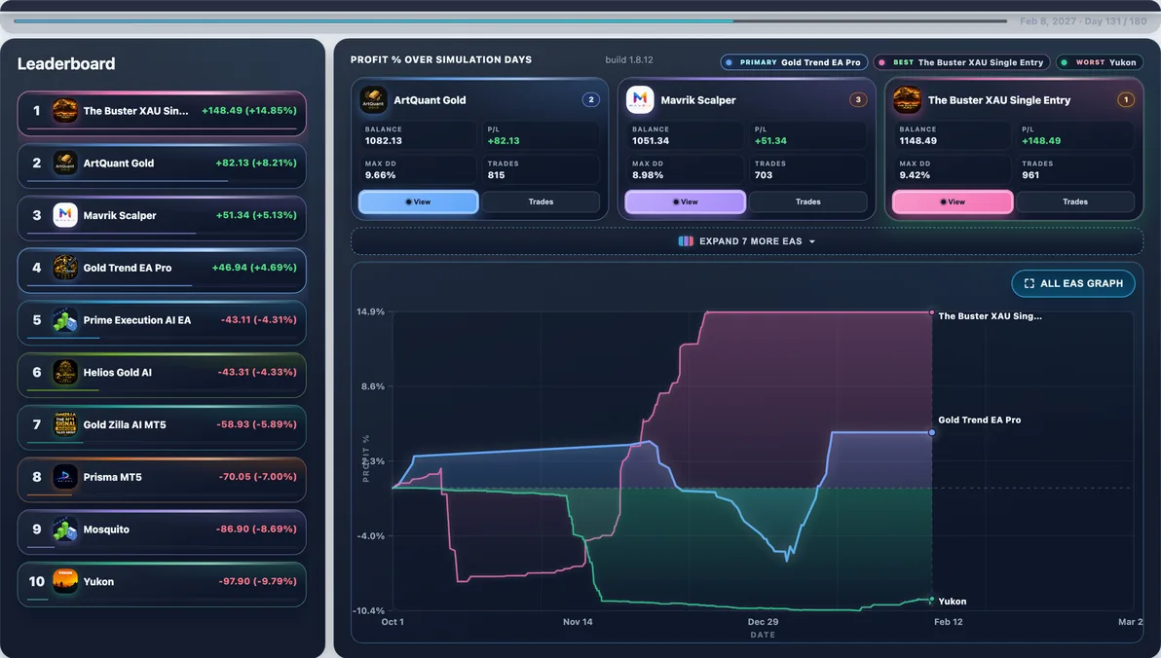
Task: Click the colored bars icon beside Expand EAs
Action: coord(686,241)
